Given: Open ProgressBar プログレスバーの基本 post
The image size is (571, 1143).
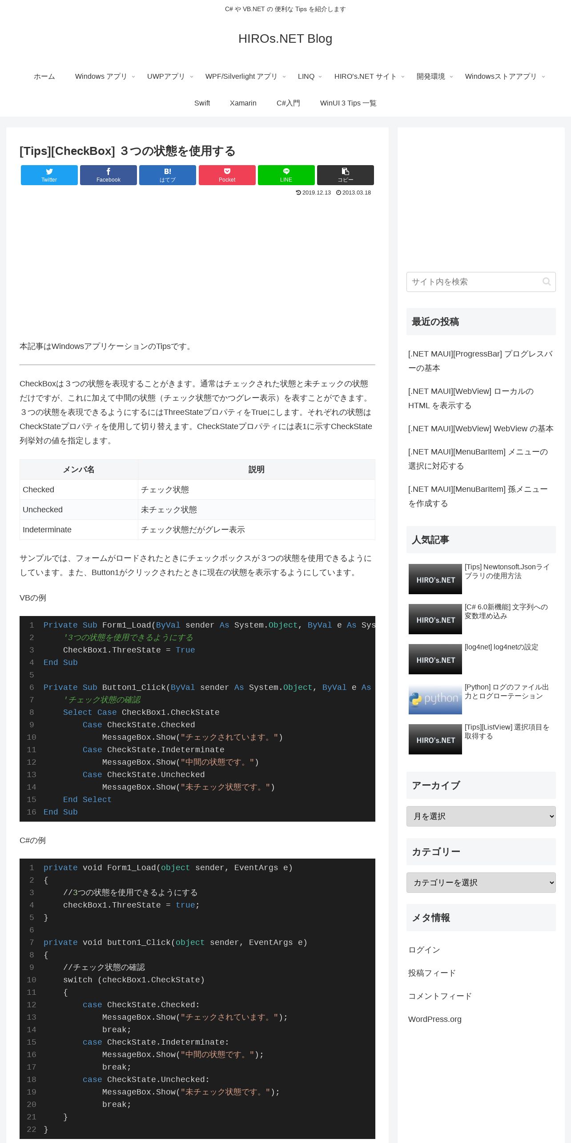Looking at the screenshot, I should pos(481,361).
